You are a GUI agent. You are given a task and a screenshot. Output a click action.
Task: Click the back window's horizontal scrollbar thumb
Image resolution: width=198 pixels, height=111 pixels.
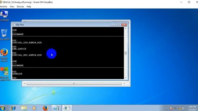pos(74,84)
